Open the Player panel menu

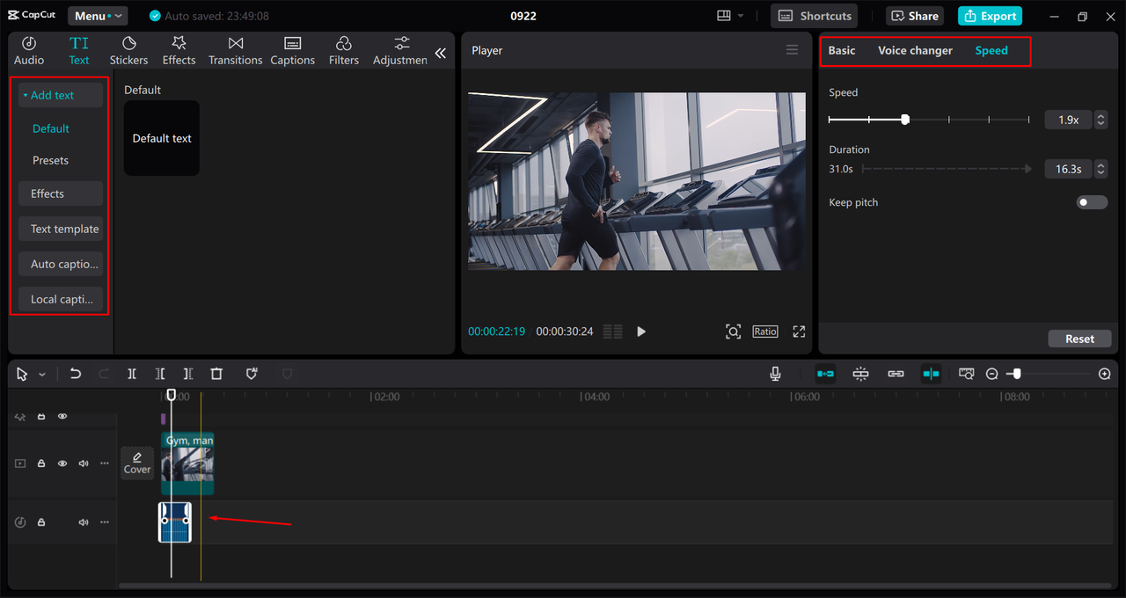[x=792, y=50]
